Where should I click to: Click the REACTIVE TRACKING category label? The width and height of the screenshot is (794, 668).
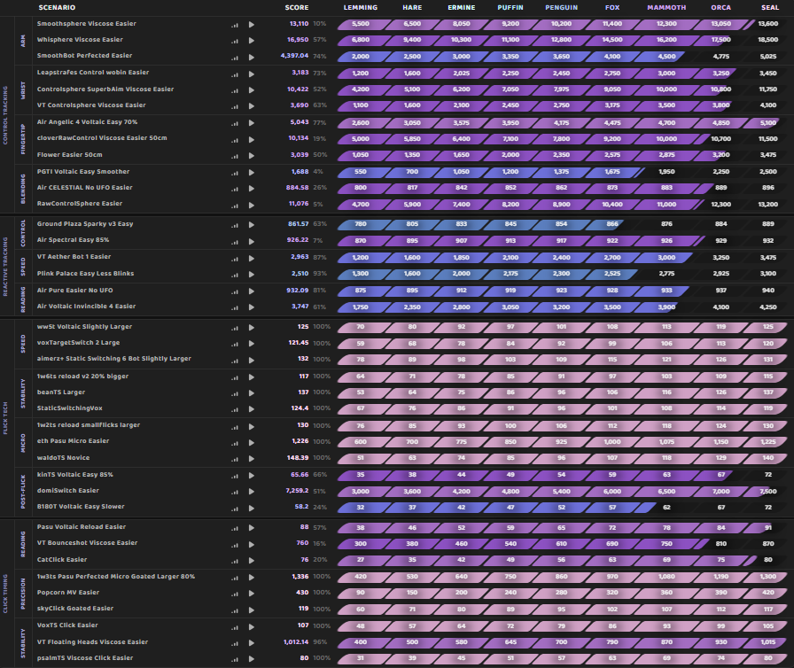click(5, 267)
